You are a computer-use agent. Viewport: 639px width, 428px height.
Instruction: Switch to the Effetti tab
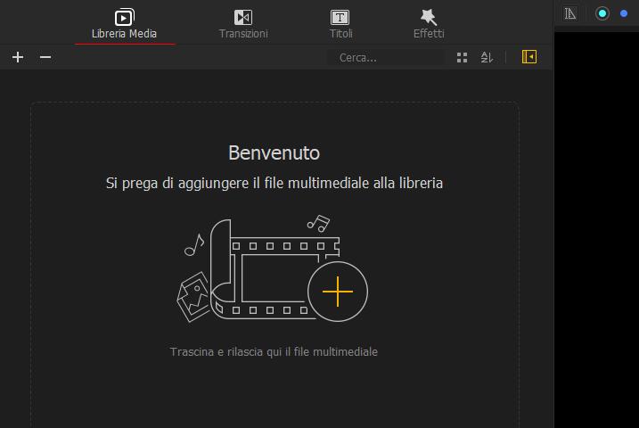(429, 24)
